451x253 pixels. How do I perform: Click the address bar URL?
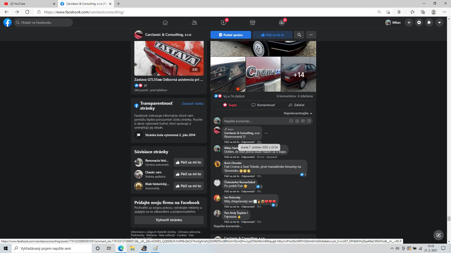pos(84,12)
